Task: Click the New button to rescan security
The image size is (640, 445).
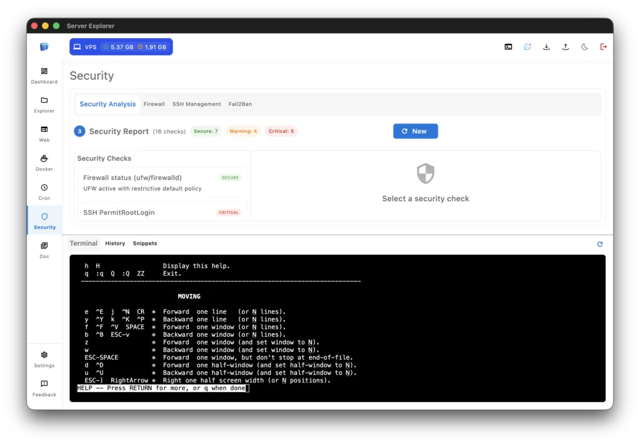Action: point(415,131)
